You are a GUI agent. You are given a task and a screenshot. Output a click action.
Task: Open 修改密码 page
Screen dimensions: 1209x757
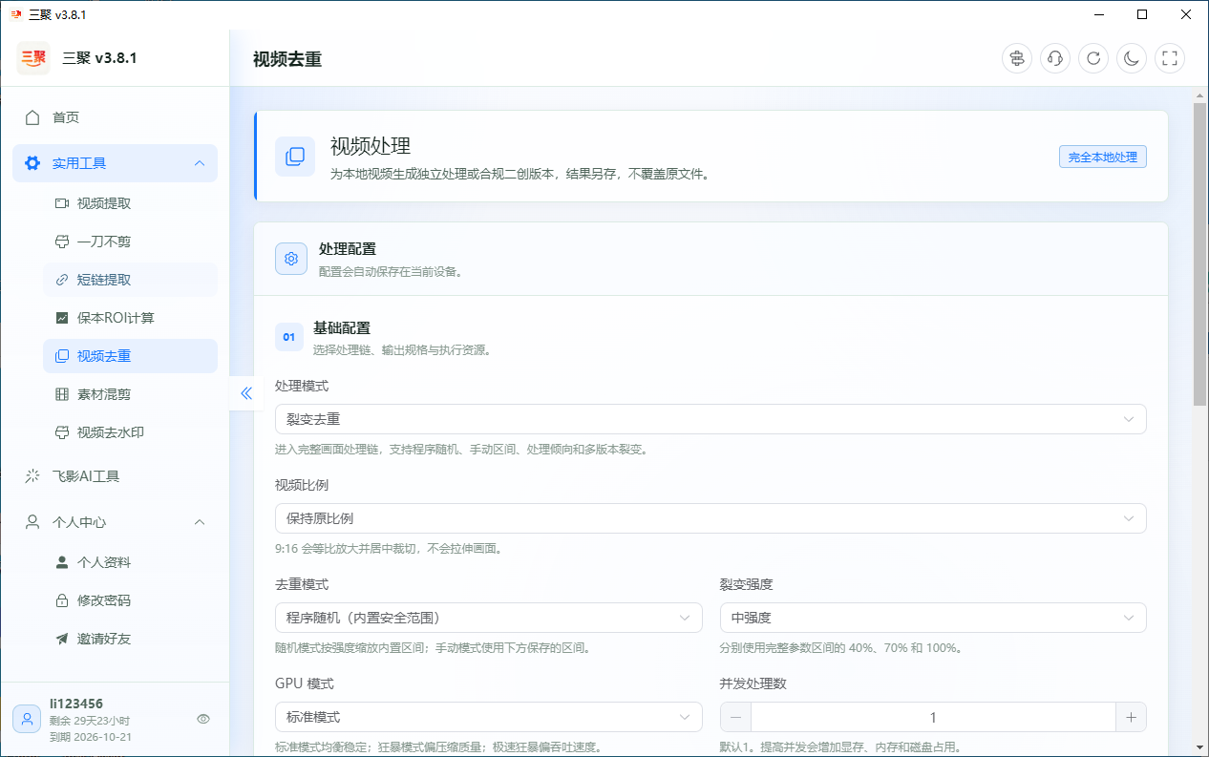(130, 600)
